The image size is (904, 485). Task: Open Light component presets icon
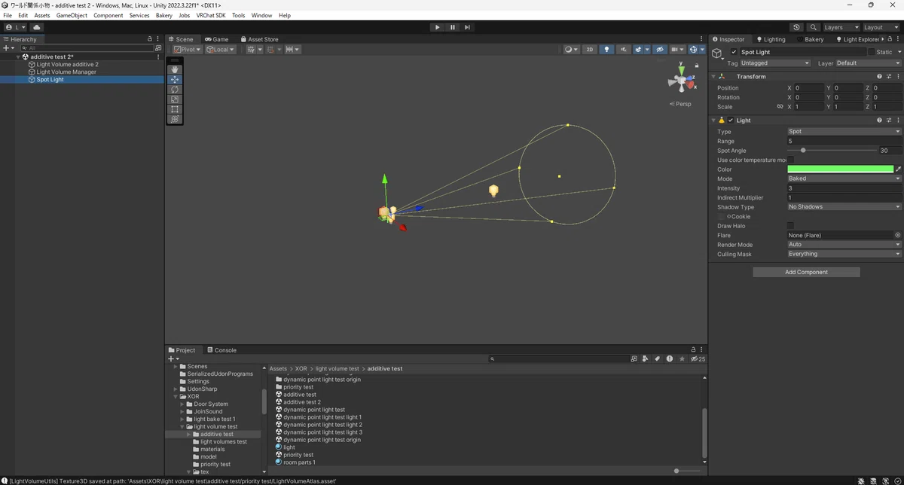pos(889,120)
